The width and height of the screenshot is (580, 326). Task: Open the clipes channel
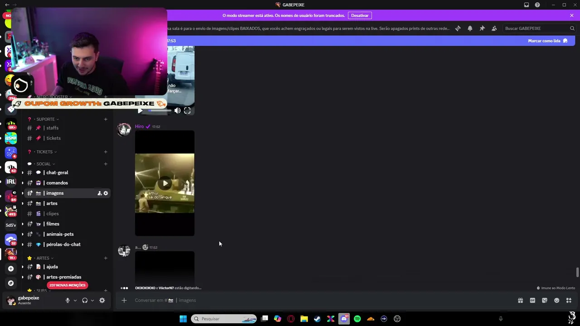point(67,214)
